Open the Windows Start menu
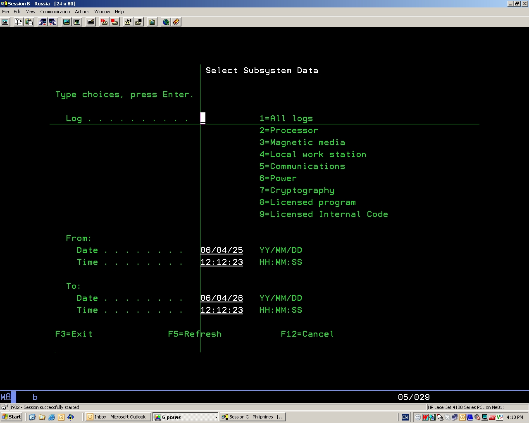 click(12, 417)
